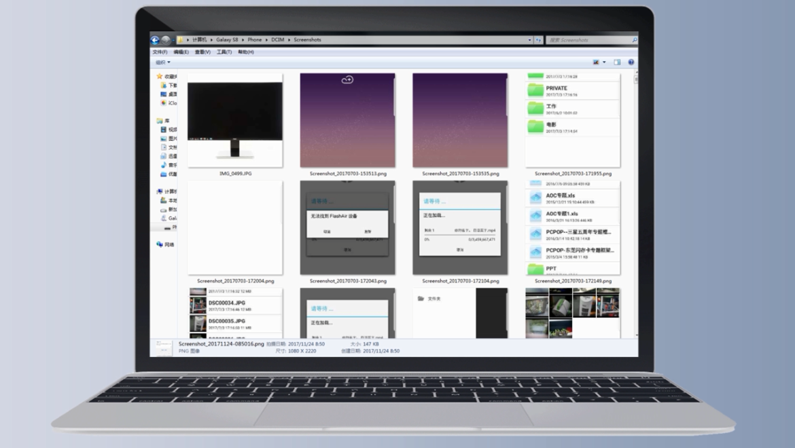Toggle the preview pane button
Image resolution: width=795 pixels, height=448 pixels.
(617, 62)
